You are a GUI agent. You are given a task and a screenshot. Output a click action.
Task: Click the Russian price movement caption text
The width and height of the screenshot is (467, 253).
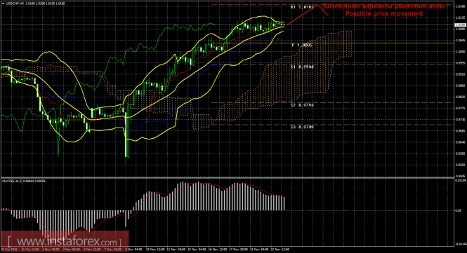(x=384, y=6)
